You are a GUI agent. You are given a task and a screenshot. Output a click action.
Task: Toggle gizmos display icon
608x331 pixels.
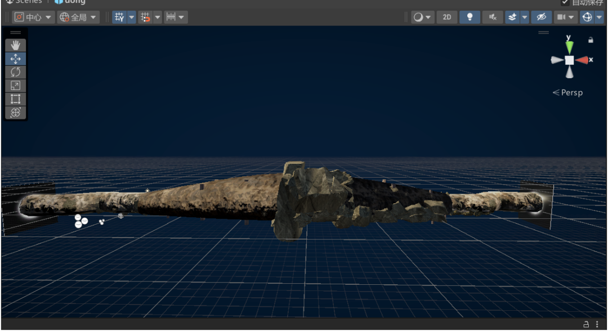(587, 17)
